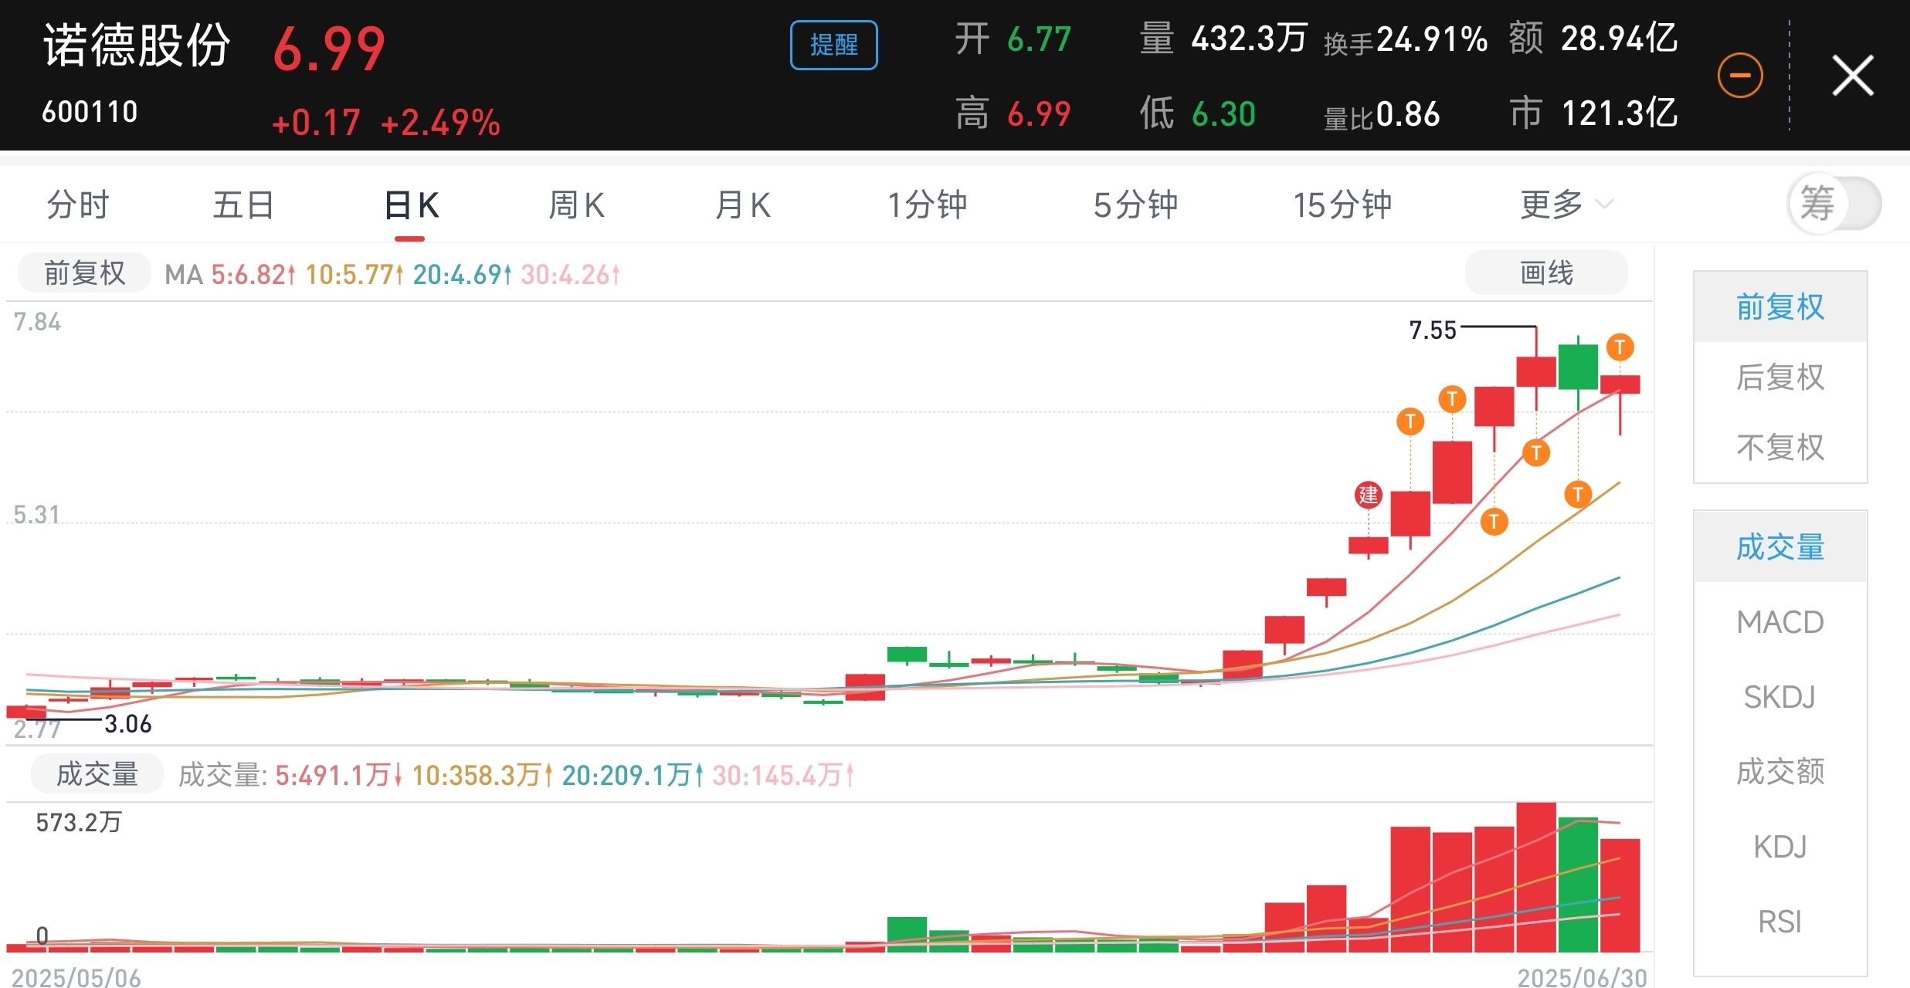Click the 3.06 low price annotation

(128, 724)
